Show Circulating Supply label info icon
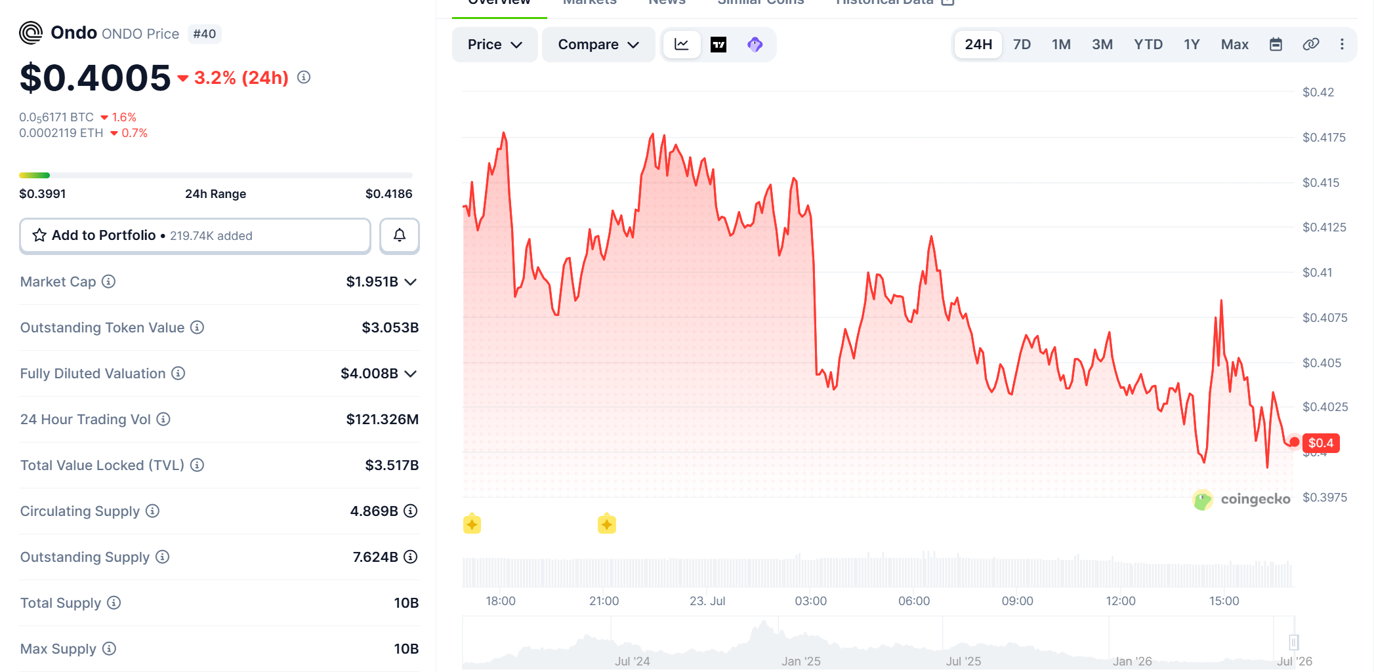 point(153,511)
